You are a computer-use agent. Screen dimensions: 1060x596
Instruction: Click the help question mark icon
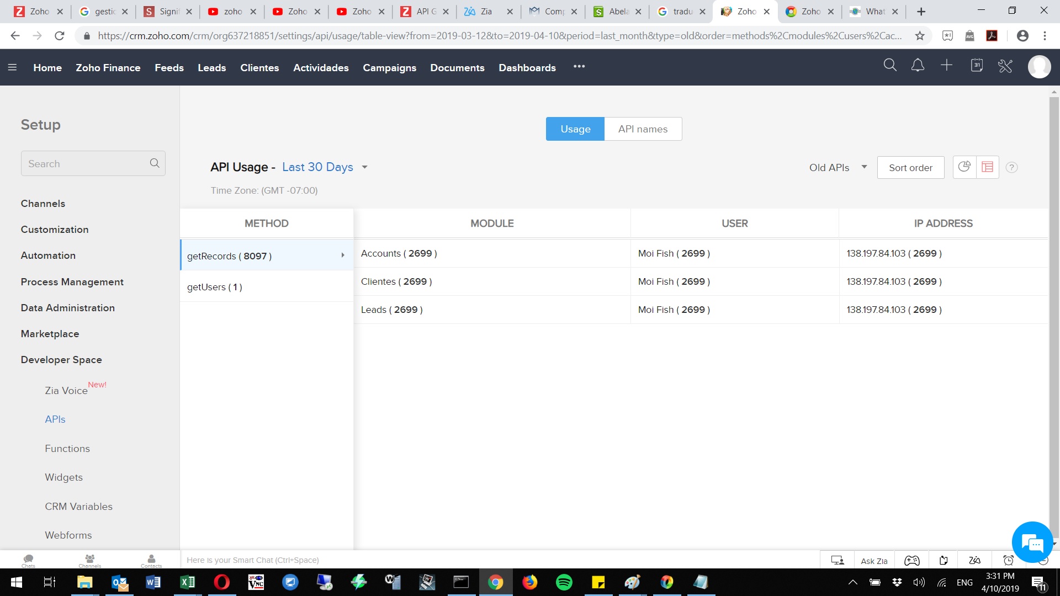(x=1011, y=167)
